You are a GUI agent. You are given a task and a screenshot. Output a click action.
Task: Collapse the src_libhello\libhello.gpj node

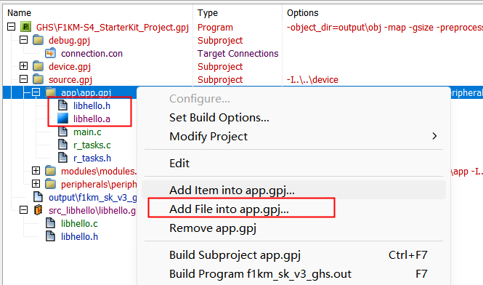coord(23,210)
